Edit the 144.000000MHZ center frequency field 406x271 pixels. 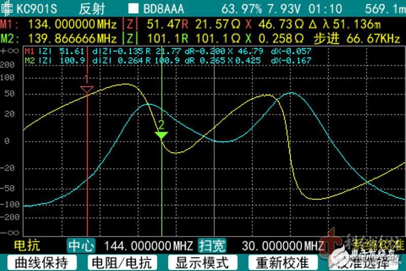coord(148,246)
